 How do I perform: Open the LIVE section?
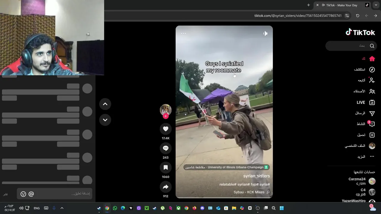(x=366, y=102)
